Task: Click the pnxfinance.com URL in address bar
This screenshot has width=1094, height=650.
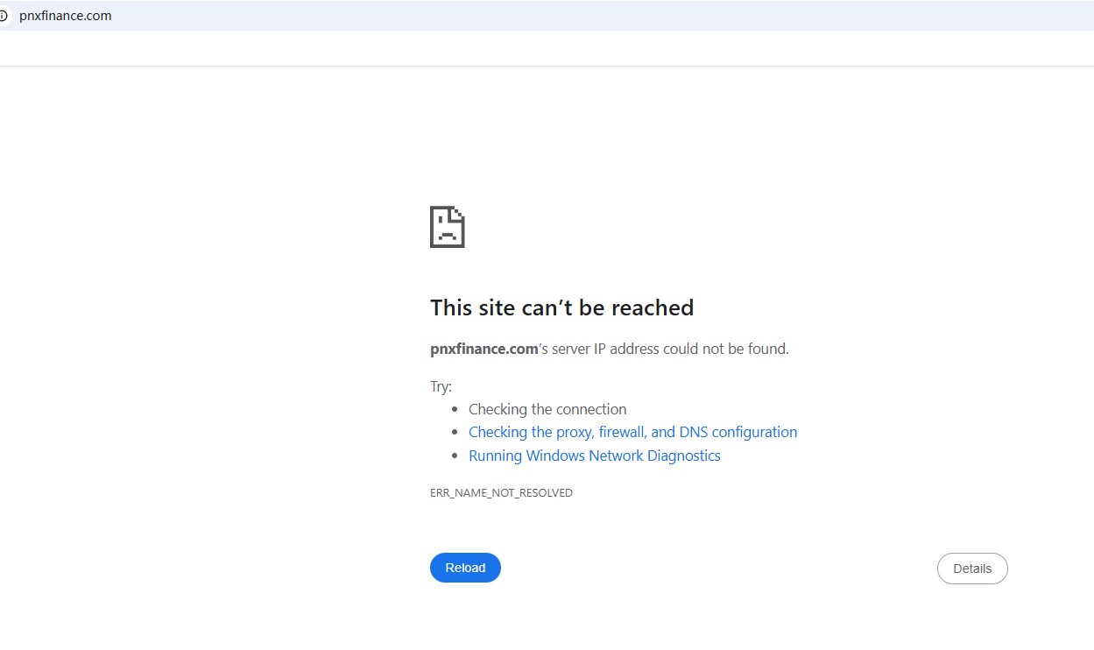Action: tap(66, 16)
